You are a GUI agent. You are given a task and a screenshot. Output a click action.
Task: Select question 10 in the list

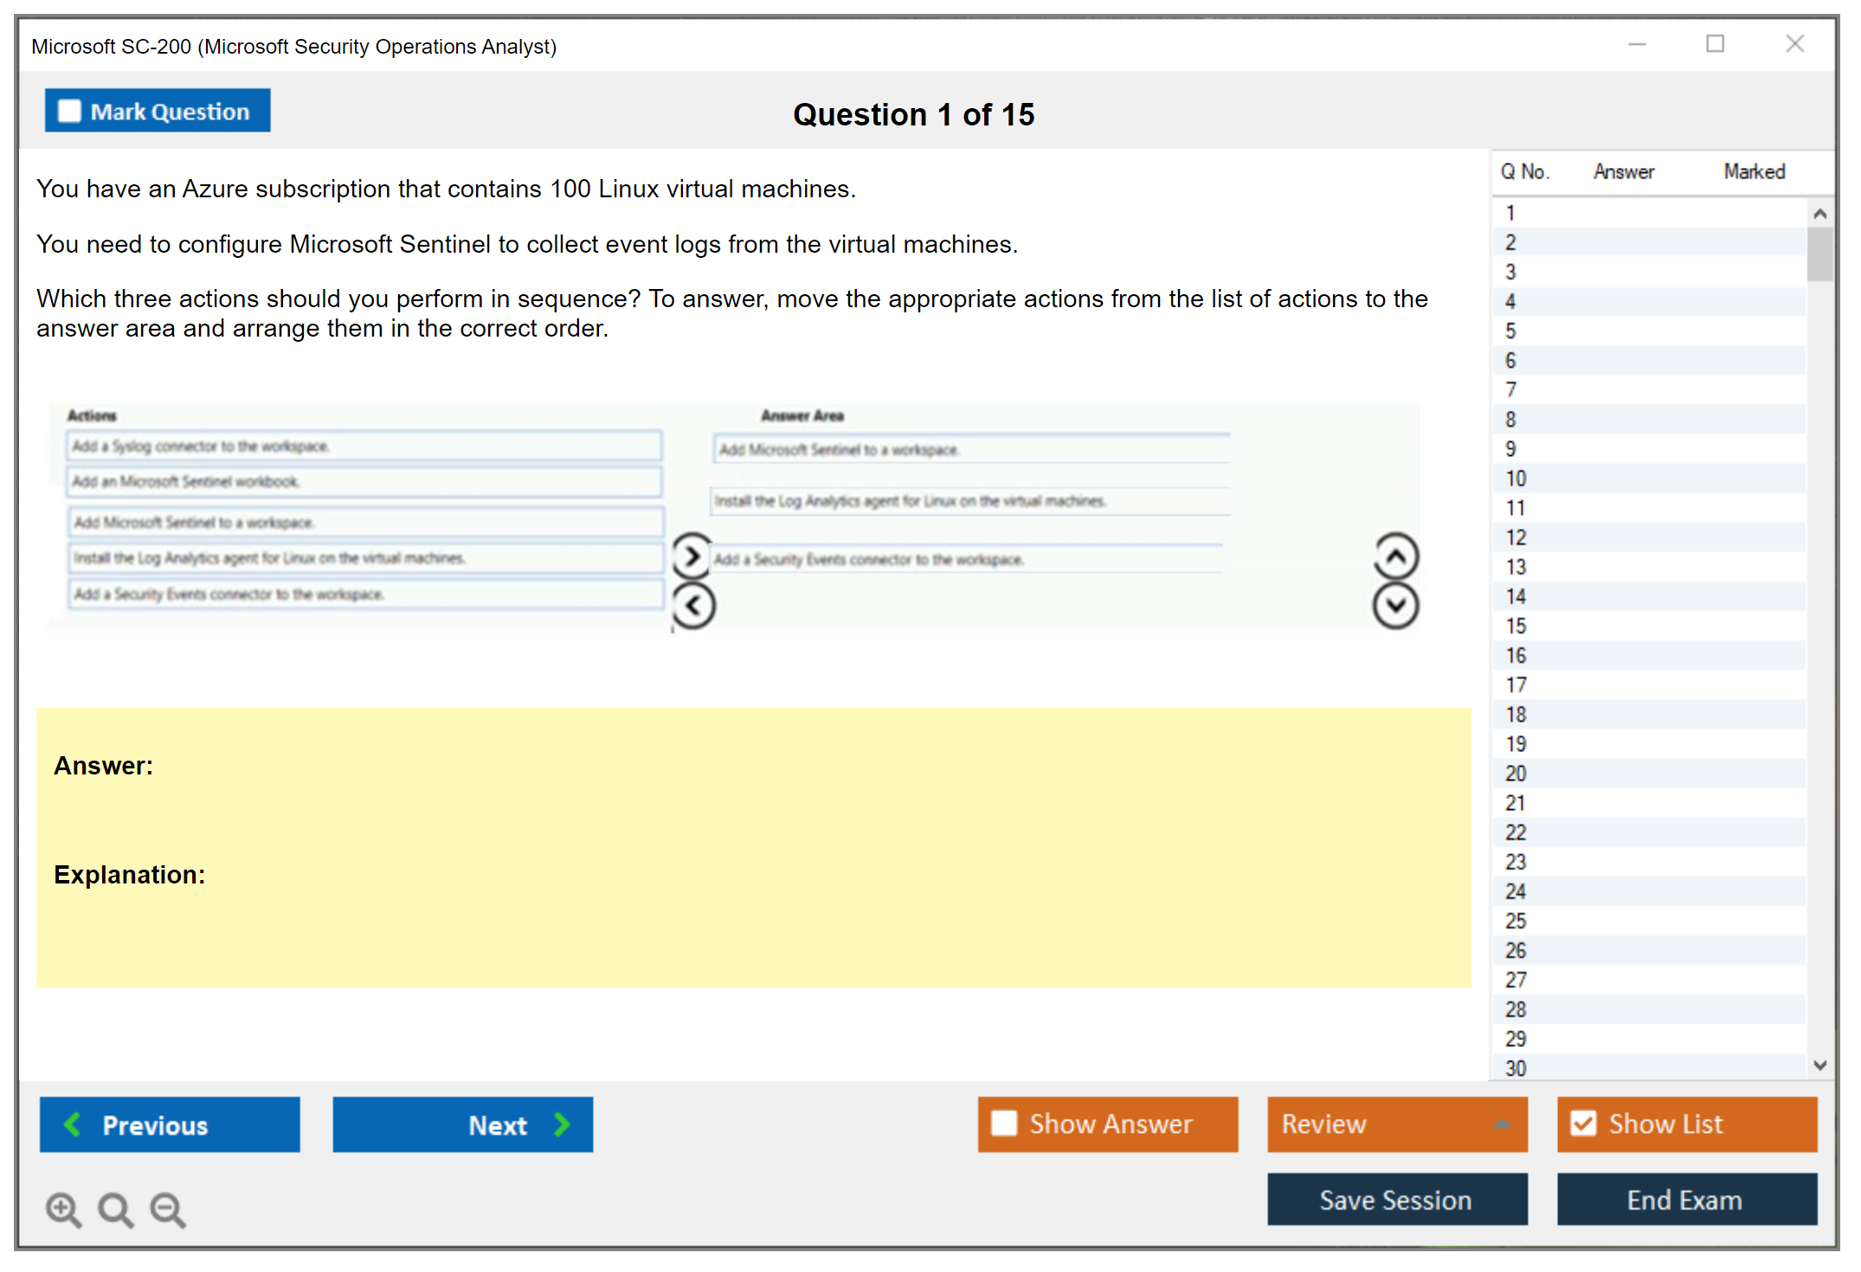[x=1516, y=479]
